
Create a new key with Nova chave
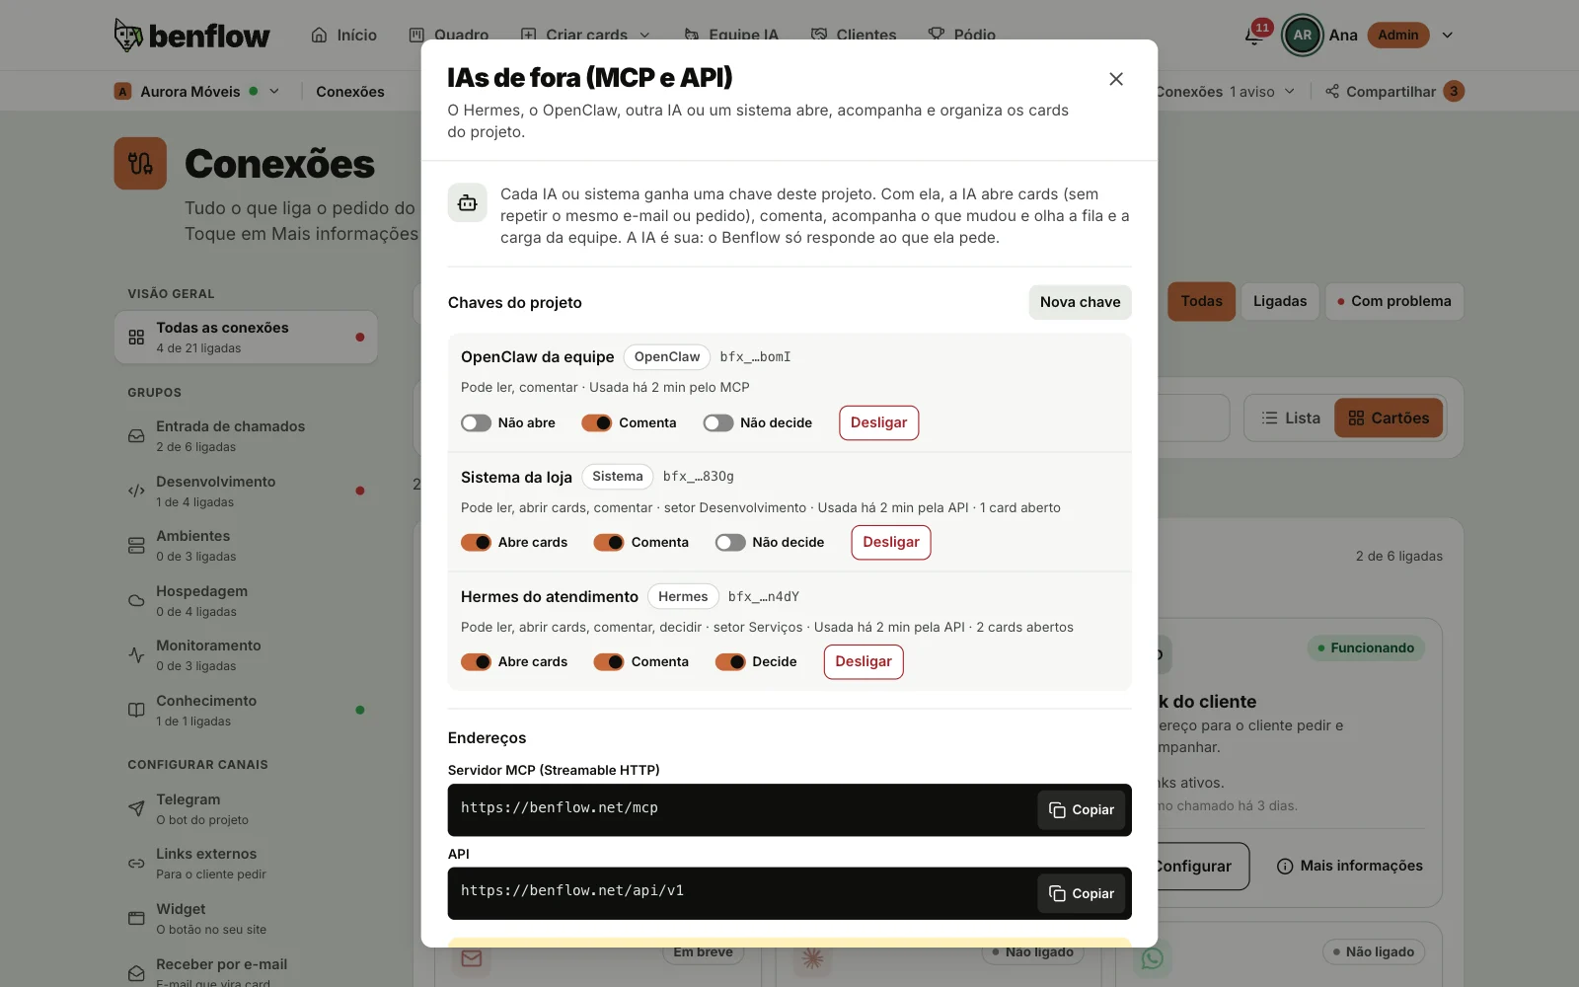[x=1080, y=302]
